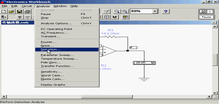Print the circuit using printer icon
Image resolution: width=219 pixels, height=104 pixels.
(x=27, y=11)
